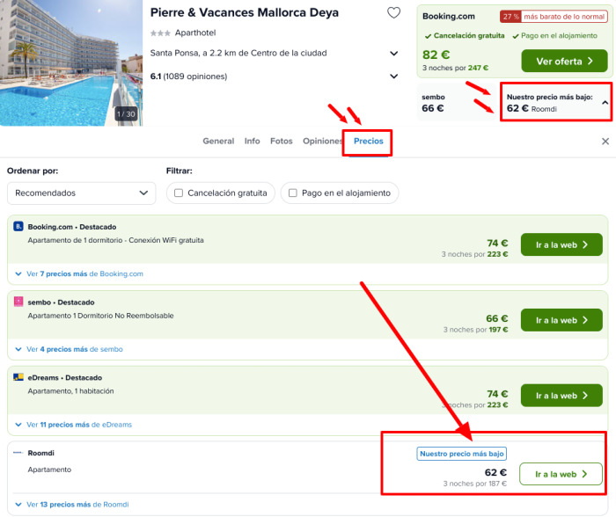Select the Precios tab

(369, 141)
